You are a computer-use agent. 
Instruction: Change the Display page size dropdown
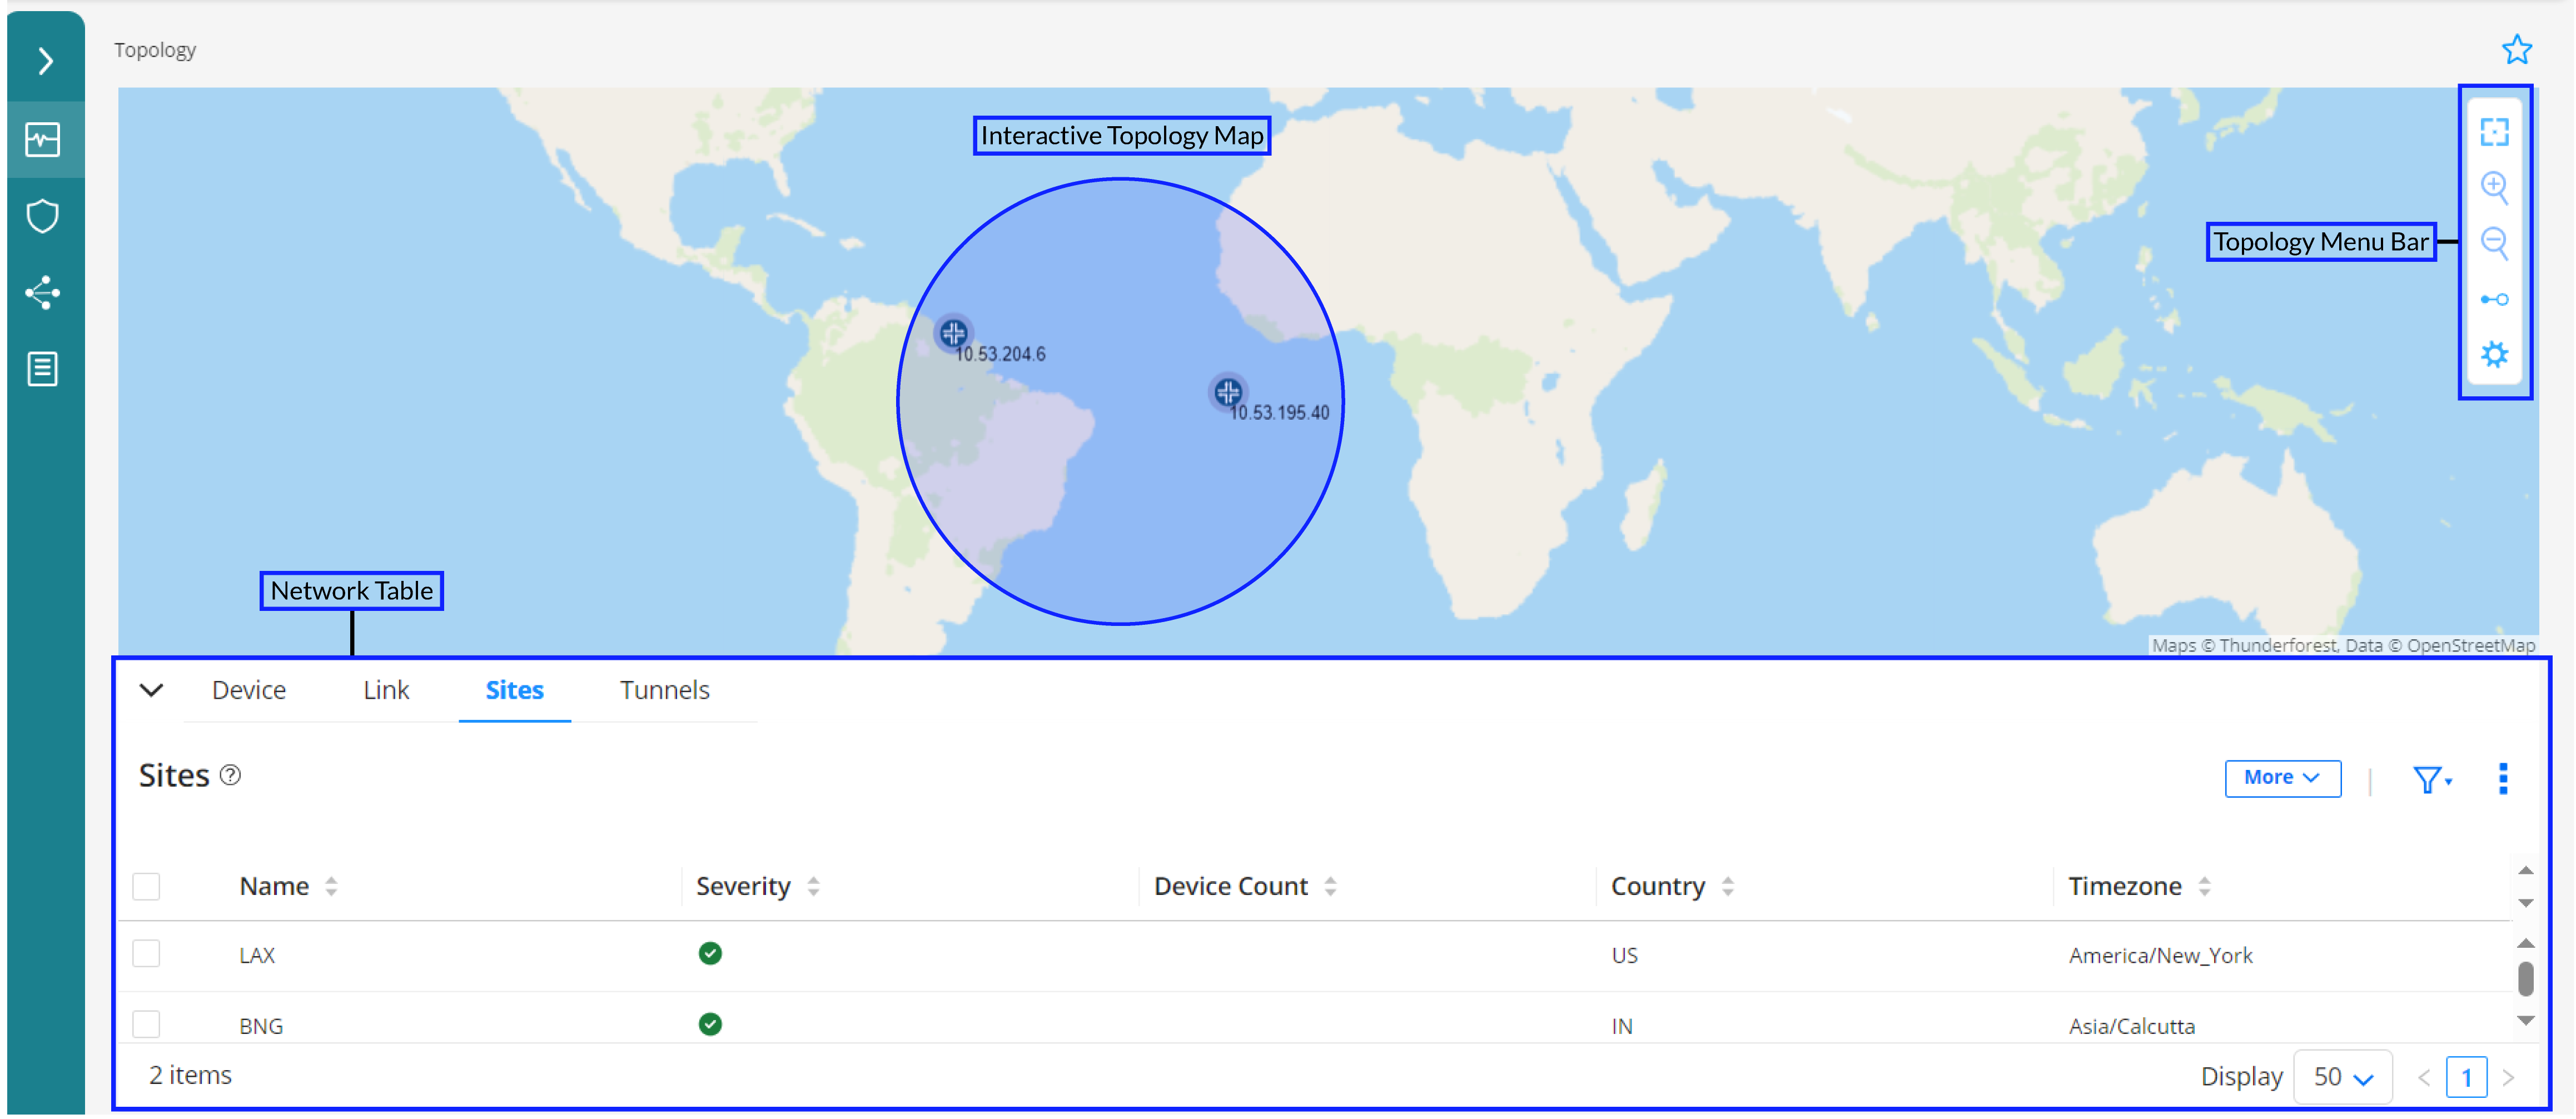click(2343, 1076)
